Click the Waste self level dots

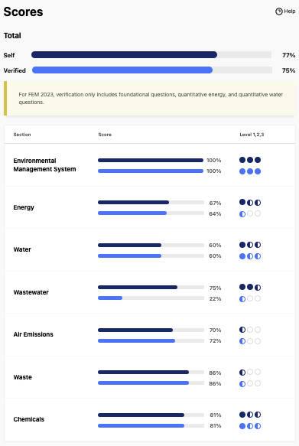click(x=250, y=372)
